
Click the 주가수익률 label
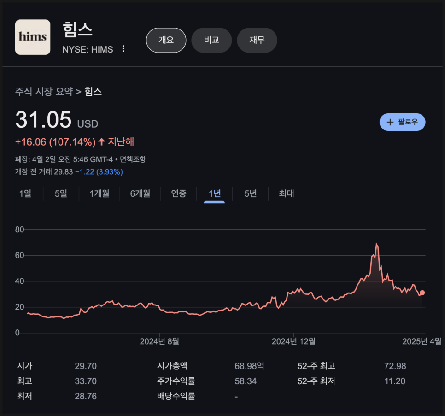pyautogui.click(x=176, y=381)
